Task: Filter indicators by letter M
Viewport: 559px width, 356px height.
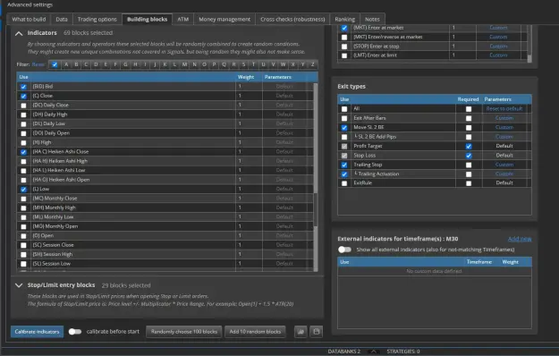Action: point(184,64)
